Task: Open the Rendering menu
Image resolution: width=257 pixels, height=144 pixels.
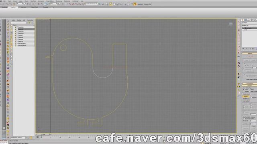Action: coord(59,1)
